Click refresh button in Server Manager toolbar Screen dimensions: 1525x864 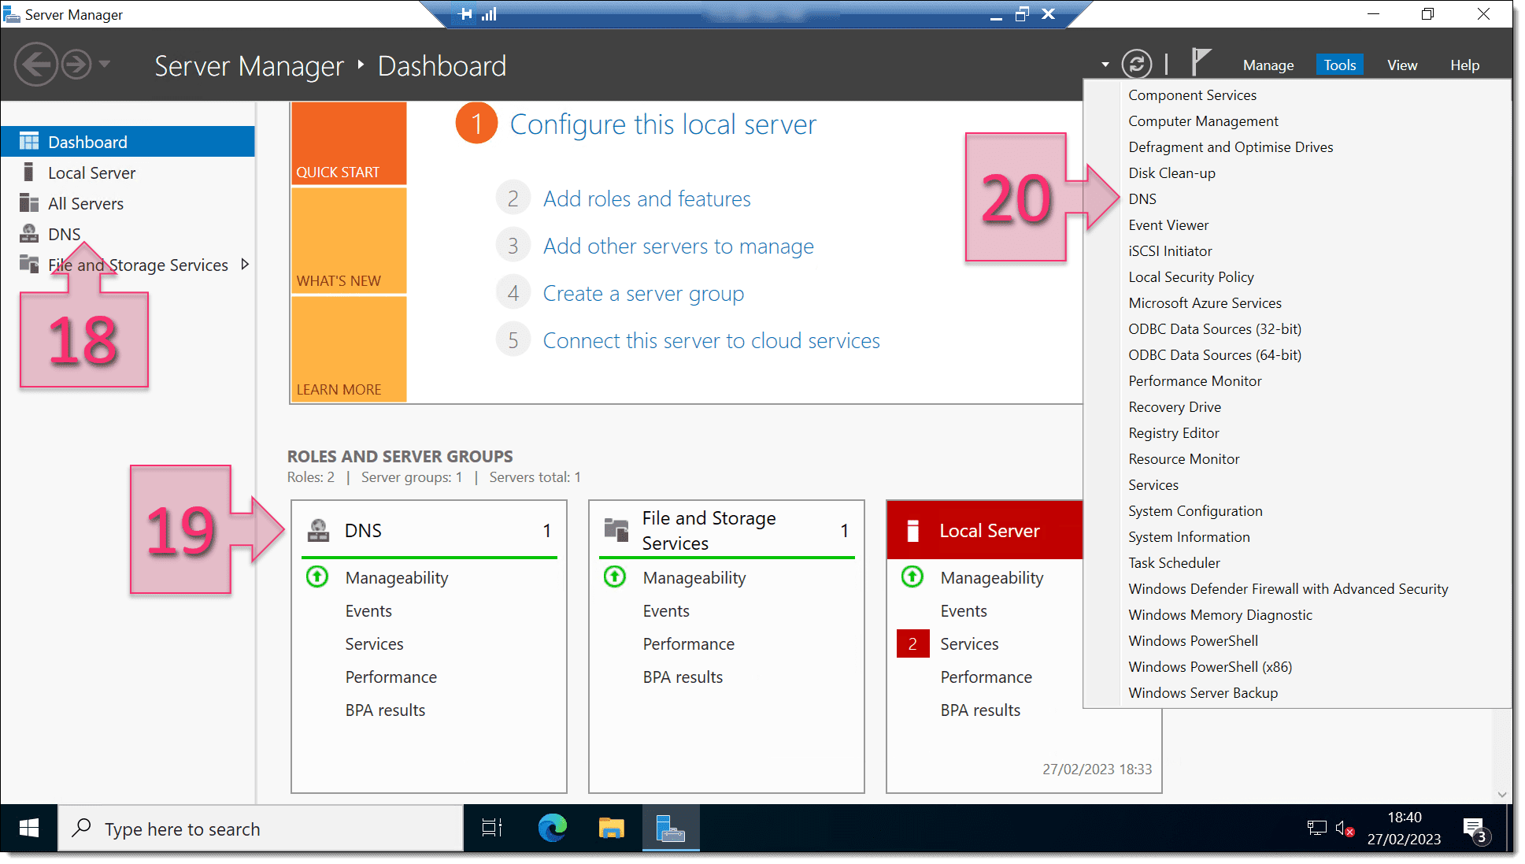pyautogui.click(x=1136, y=65)
